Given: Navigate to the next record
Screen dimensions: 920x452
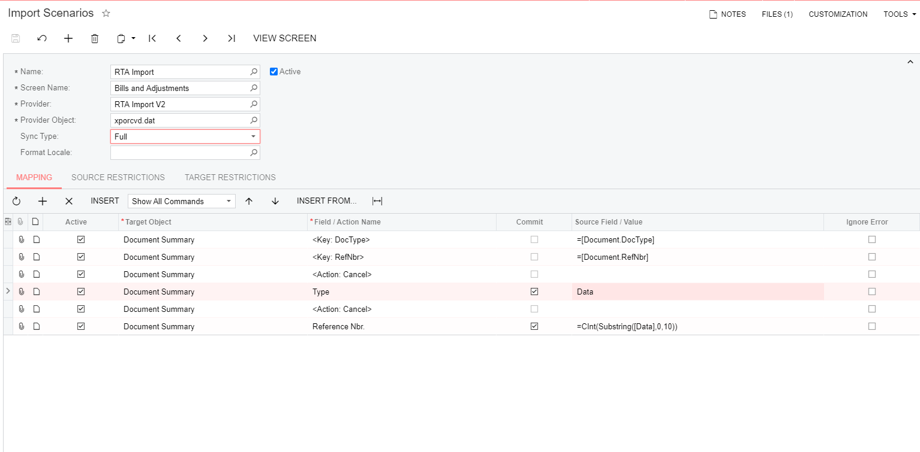Looking at the screenshot, I should (205, 38).
